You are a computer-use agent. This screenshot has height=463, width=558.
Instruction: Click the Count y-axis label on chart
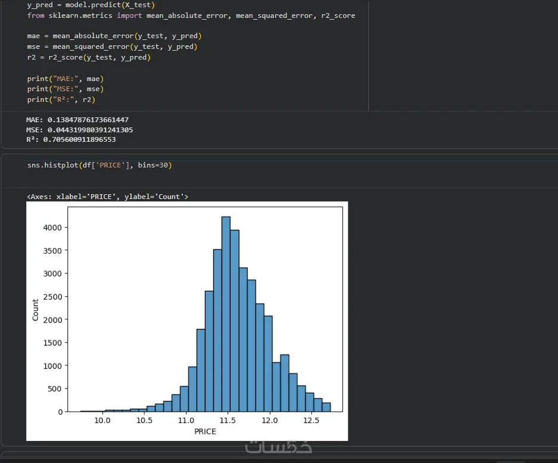35,310
